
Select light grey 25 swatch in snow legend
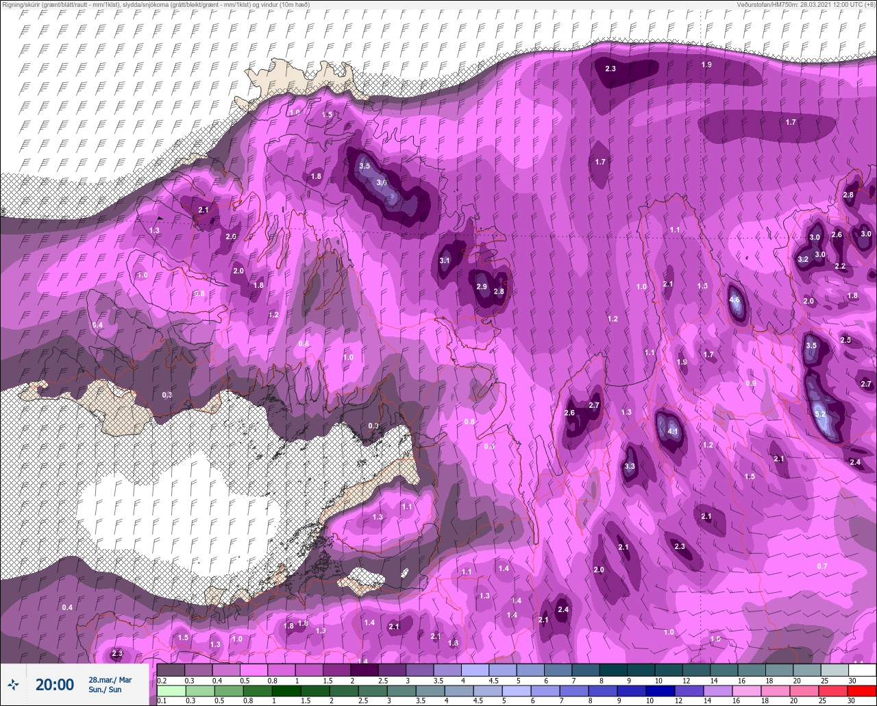coord(834,670)
